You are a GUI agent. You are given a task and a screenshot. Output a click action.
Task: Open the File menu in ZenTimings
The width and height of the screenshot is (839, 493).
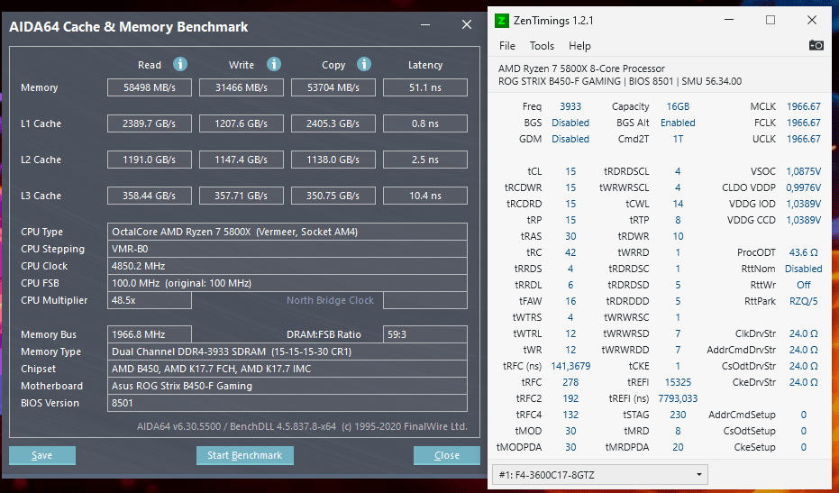(506, 46)
